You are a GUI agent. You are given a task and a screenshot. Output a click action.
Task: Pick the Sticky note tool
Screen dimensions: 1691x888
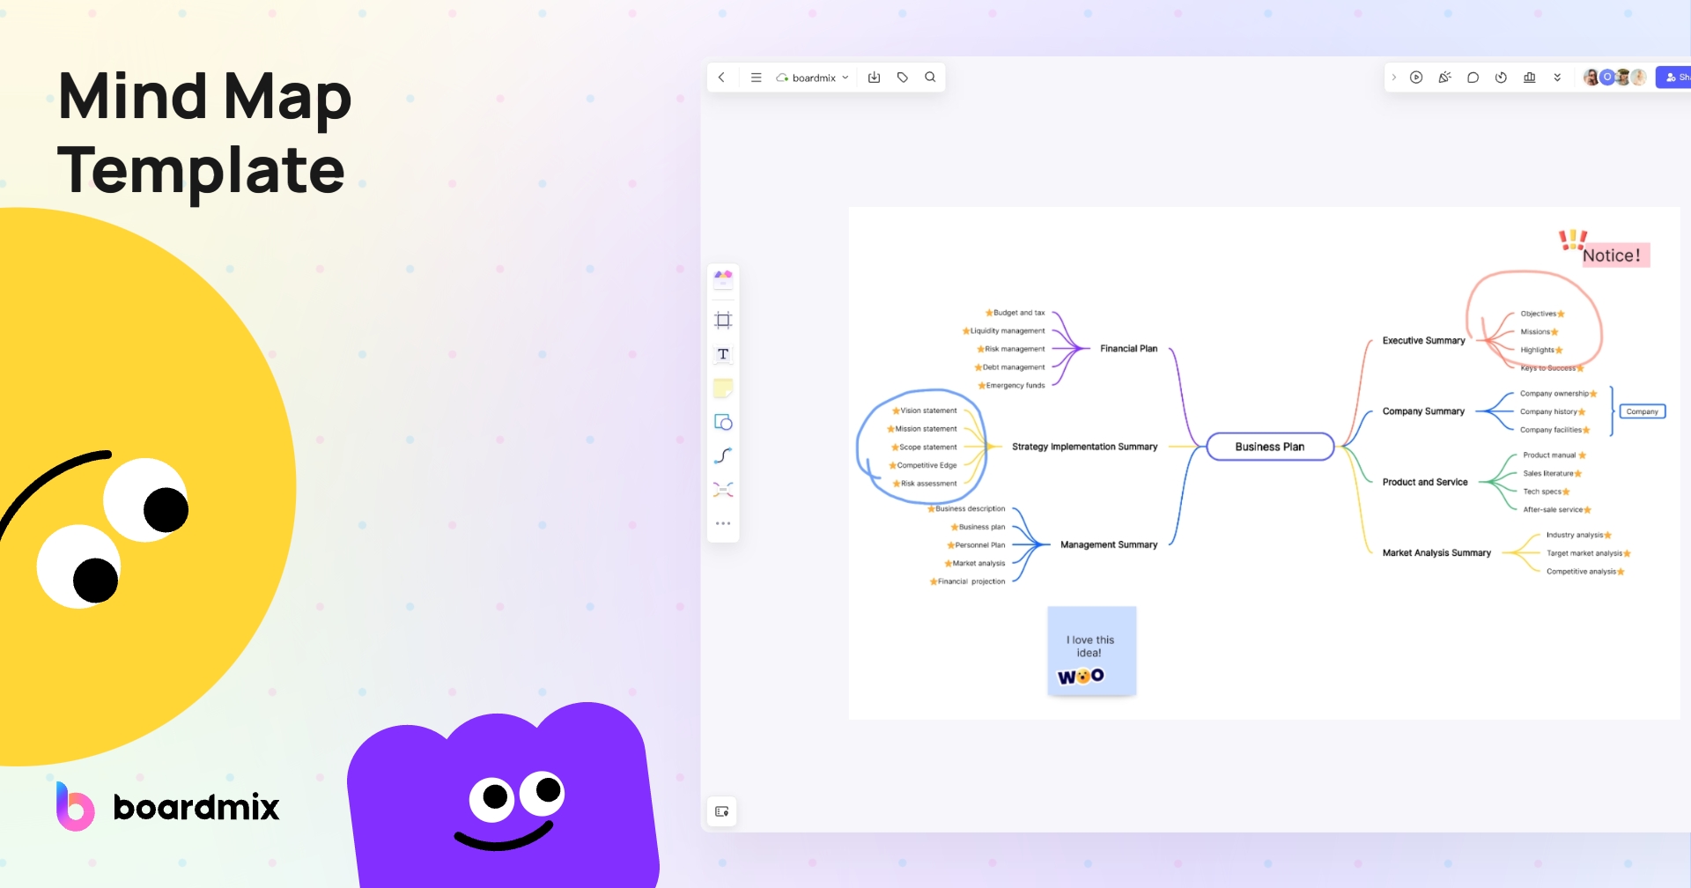click(723, 388)
